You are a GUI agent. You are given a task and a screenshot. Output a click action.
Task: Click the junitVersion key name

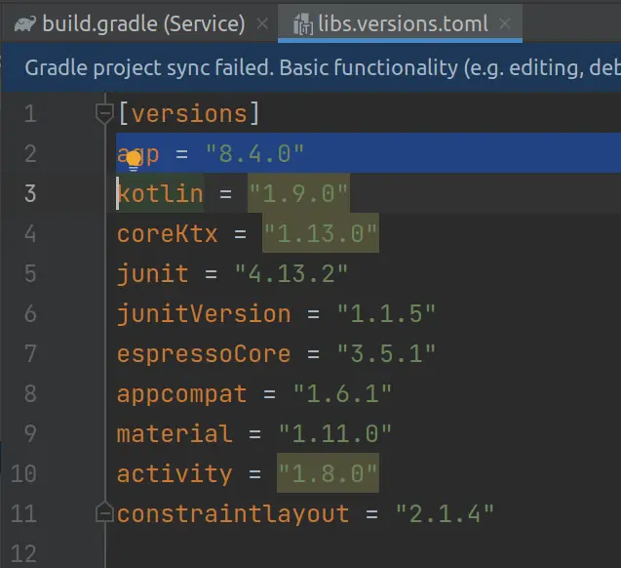tap(204, 314)
